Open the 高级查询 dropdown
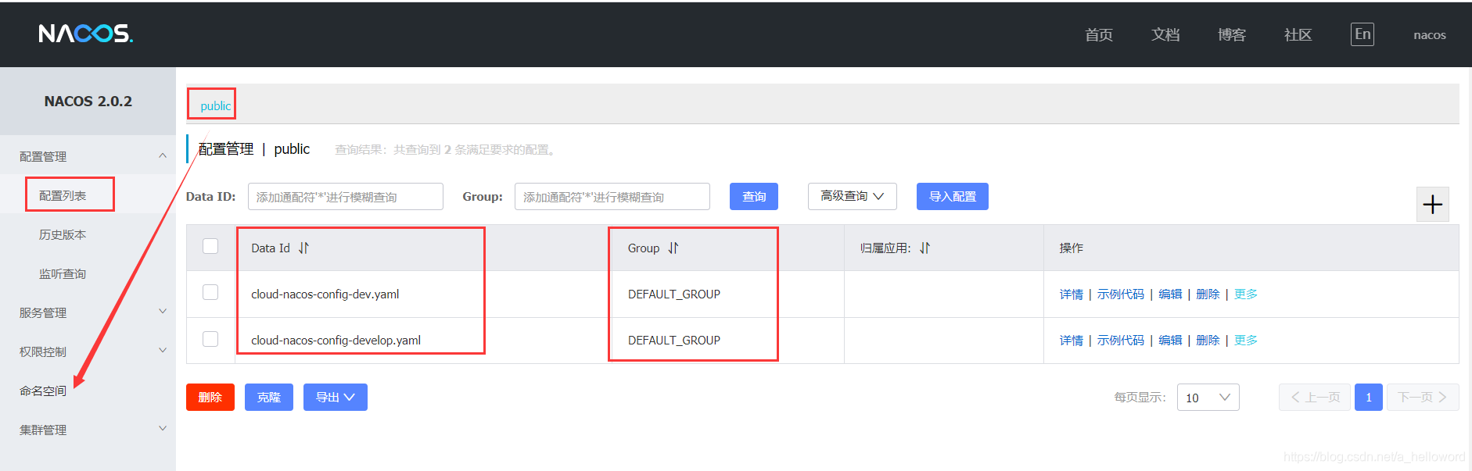Screen dimensions: 1472x471 coord(852,196)
